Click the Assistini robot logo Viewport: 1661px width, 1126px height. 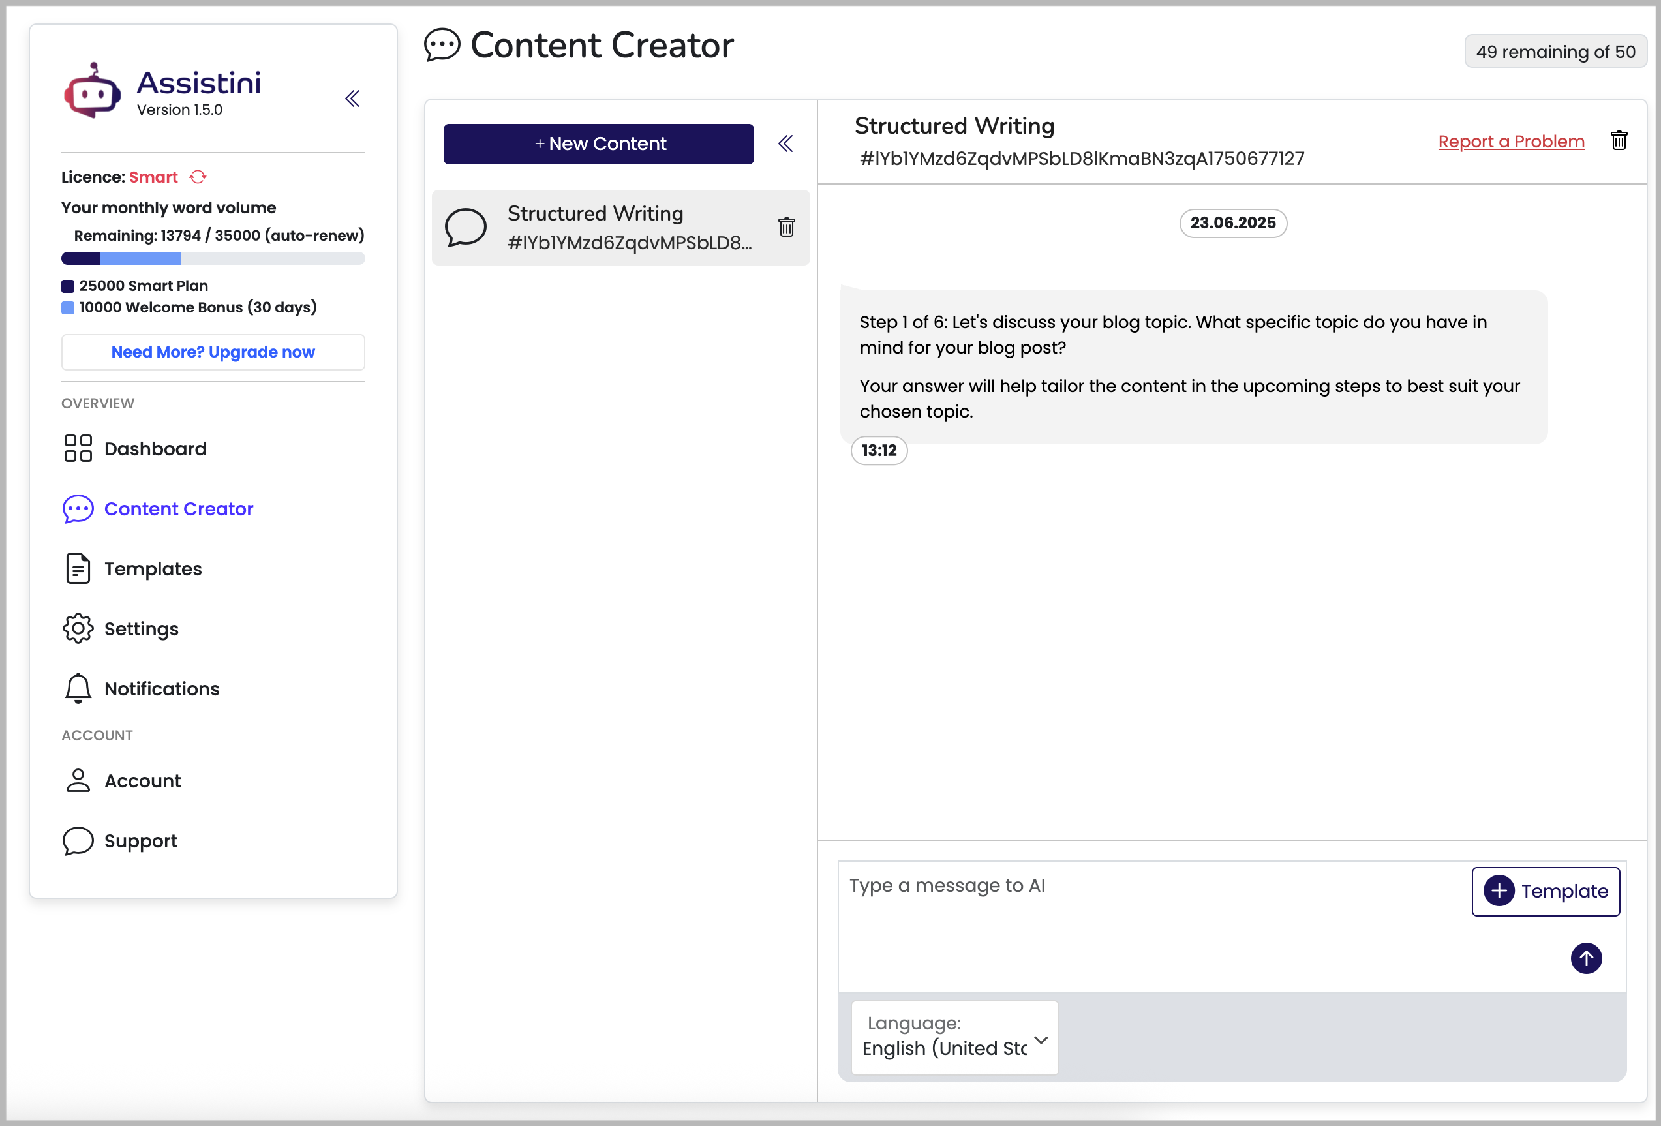[x=92, y=91]
